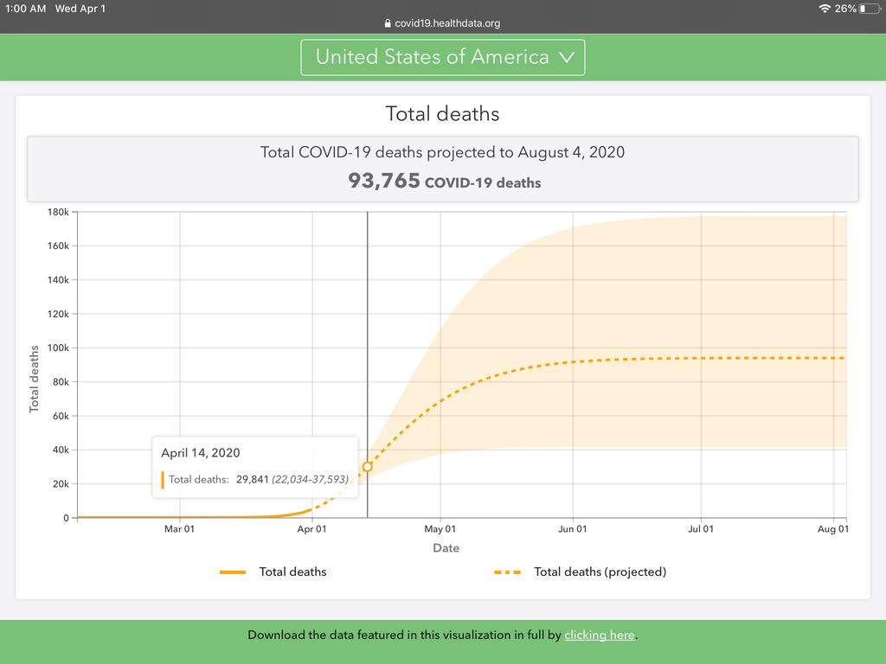886x664 pixels.
Task: Click the lock icon beside the URL
Action: click(x=387, y=24)
